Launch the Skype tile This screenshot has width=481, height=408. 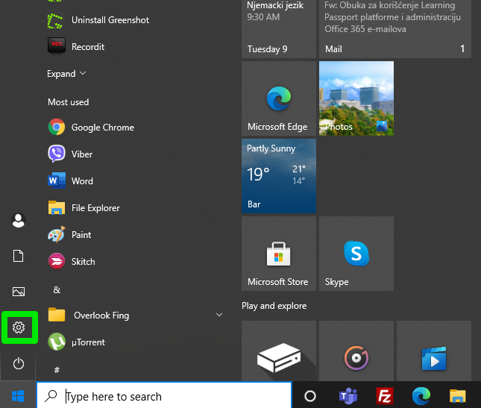[x=356, y=254]
